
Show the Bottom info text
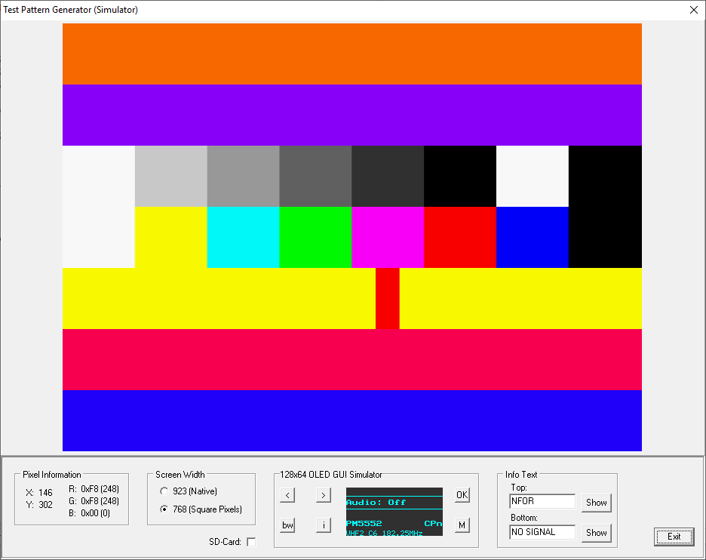point(596,533)
